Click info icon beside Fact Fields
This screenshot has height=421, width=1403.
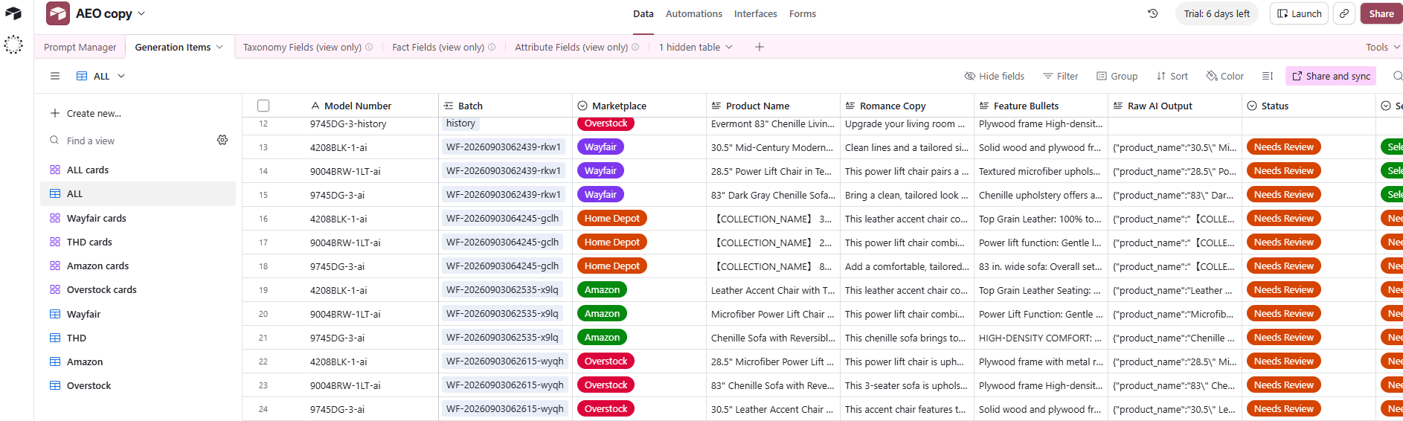point(492,47)
